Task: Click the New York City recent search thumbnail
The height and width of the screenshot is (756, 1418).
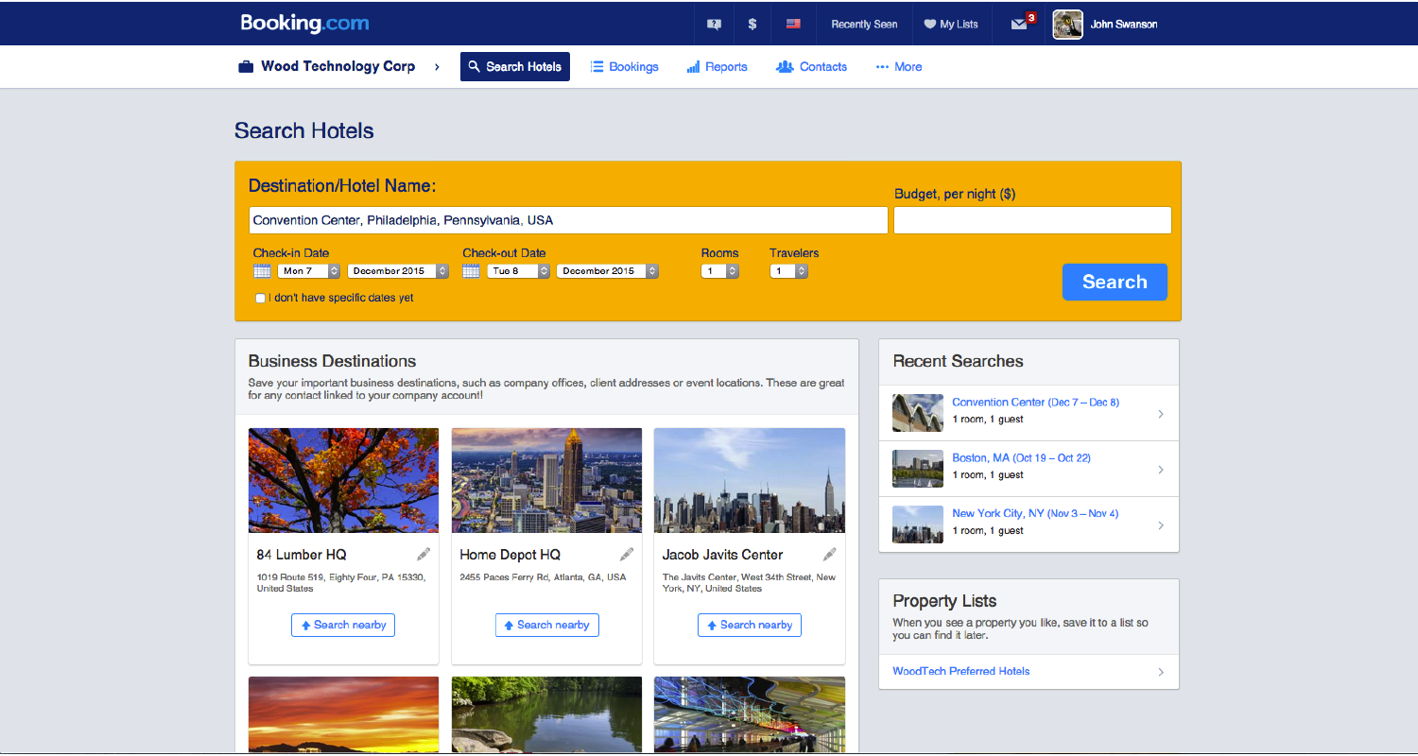Action: (x=918, y=524)
